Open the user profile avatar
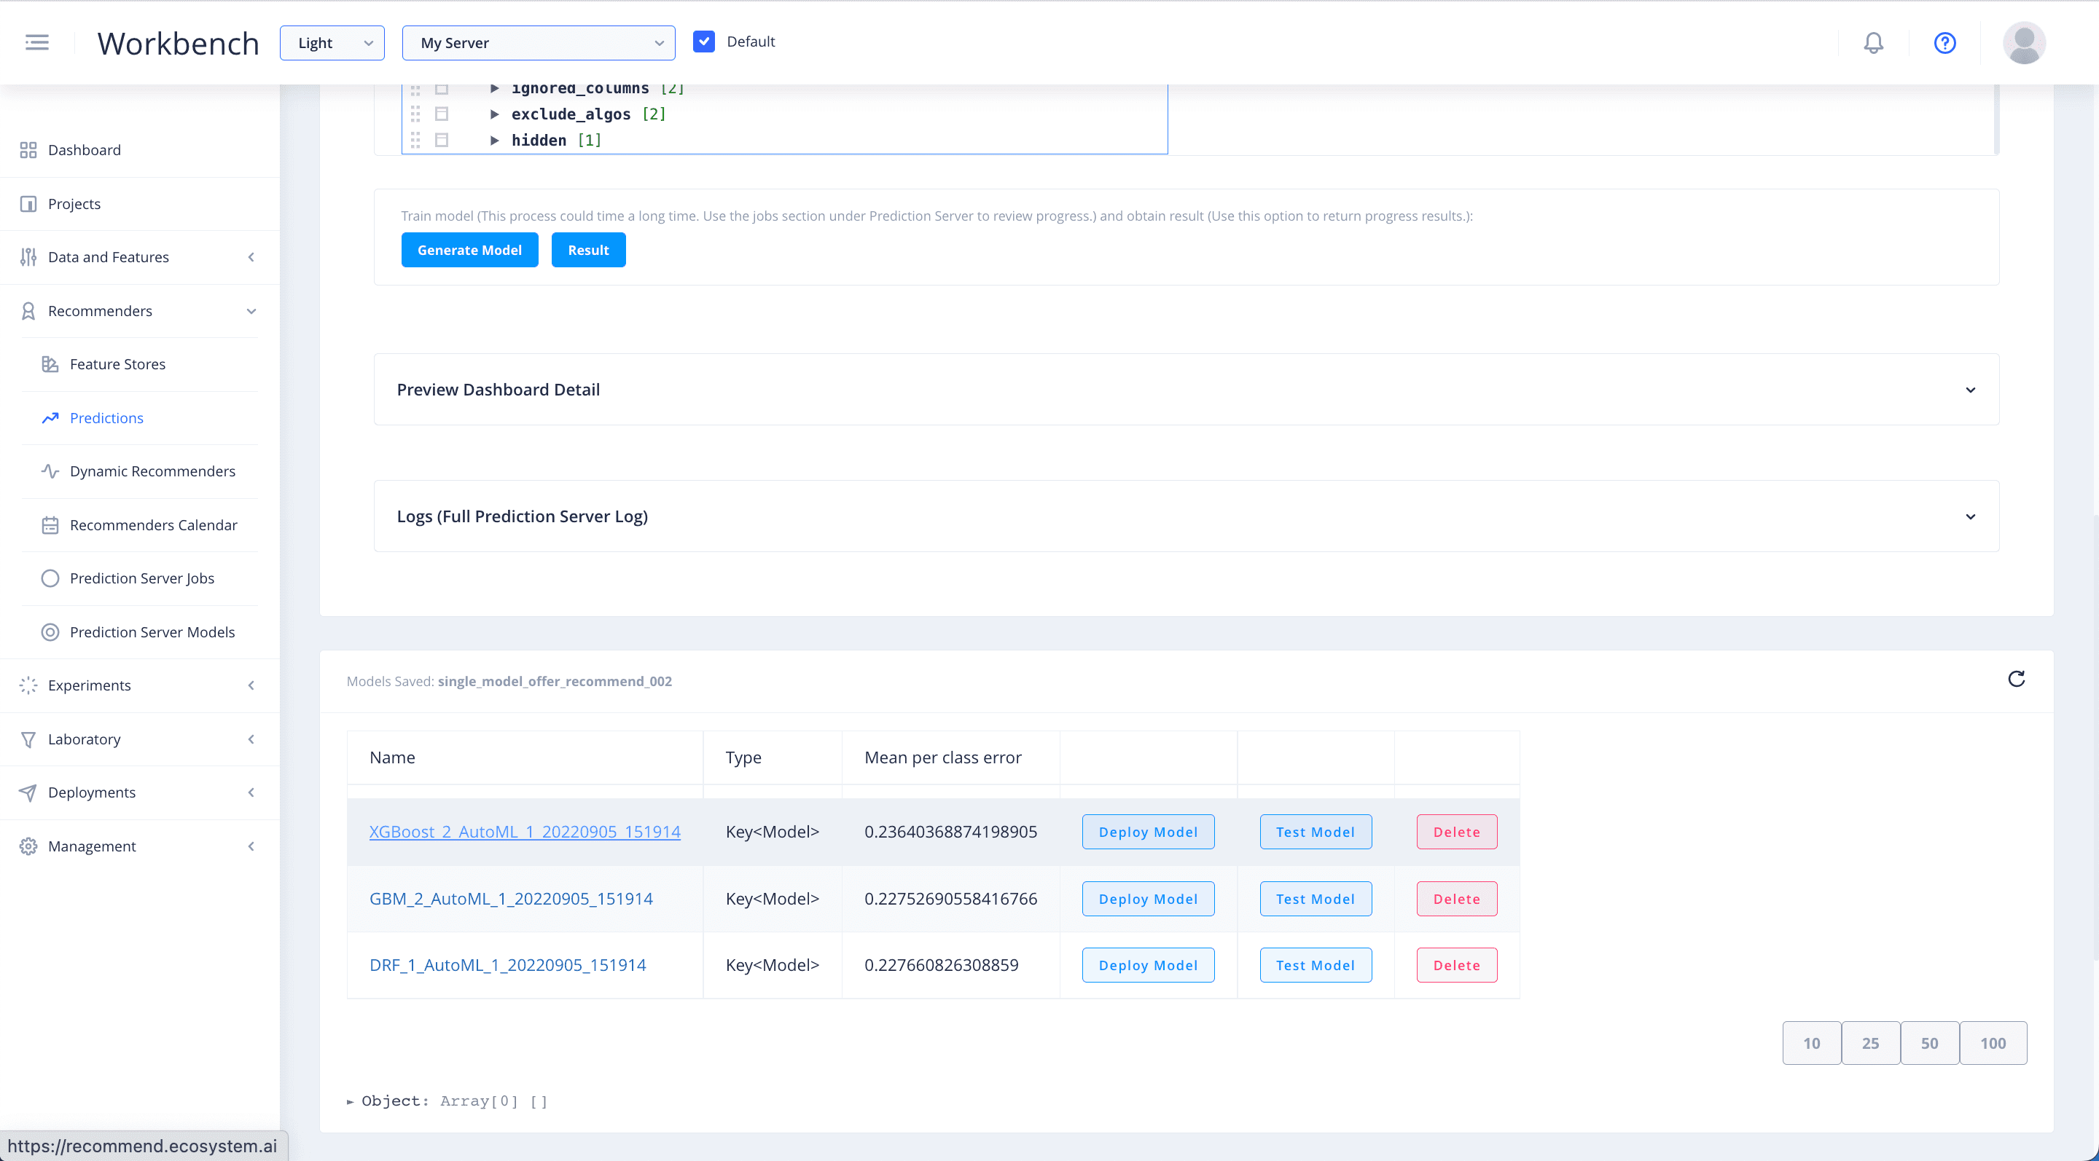The width and height of the screenshot is (2099, 1161). pyautogui.click(x=2024, y=42)
